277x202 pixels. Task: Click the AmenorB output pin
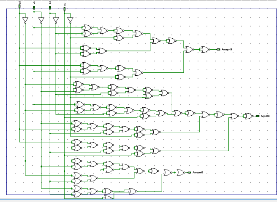click(x=189, y=173)
